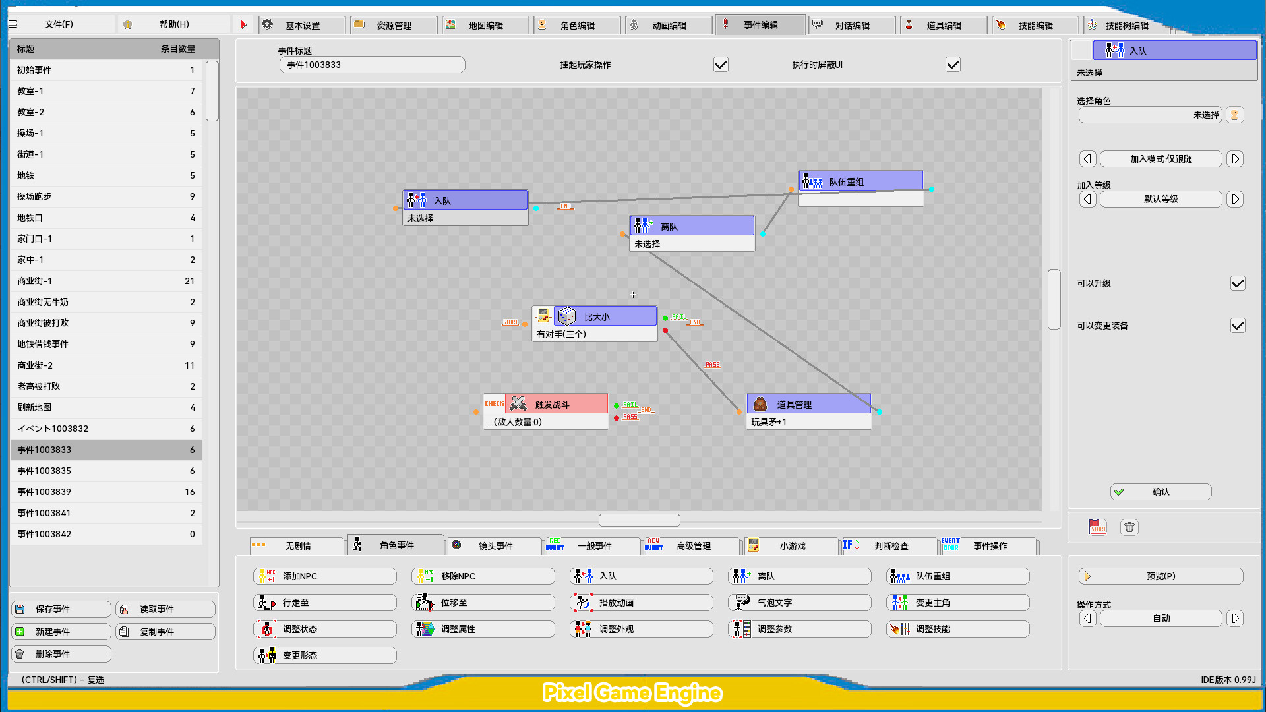Image resolution: width=1266 pixels, height=712 pixels.
Task: Uncheck the 执行时屏蔽UI checkbox
Action: point(953,65)
